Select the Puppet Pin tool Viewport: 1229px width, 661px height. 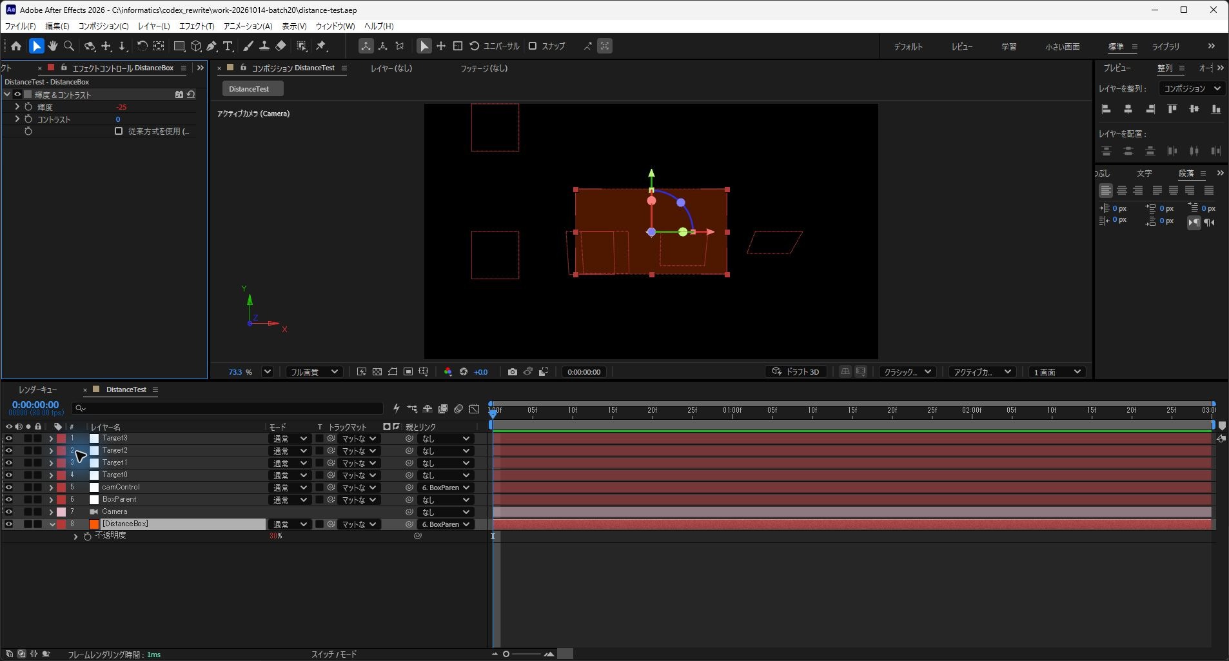click(x=321, y=46)
